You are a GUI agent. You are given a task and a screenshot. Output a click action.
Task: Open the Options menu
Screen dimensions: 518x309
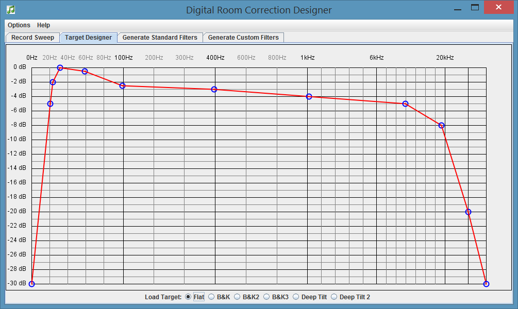(19, 25)
